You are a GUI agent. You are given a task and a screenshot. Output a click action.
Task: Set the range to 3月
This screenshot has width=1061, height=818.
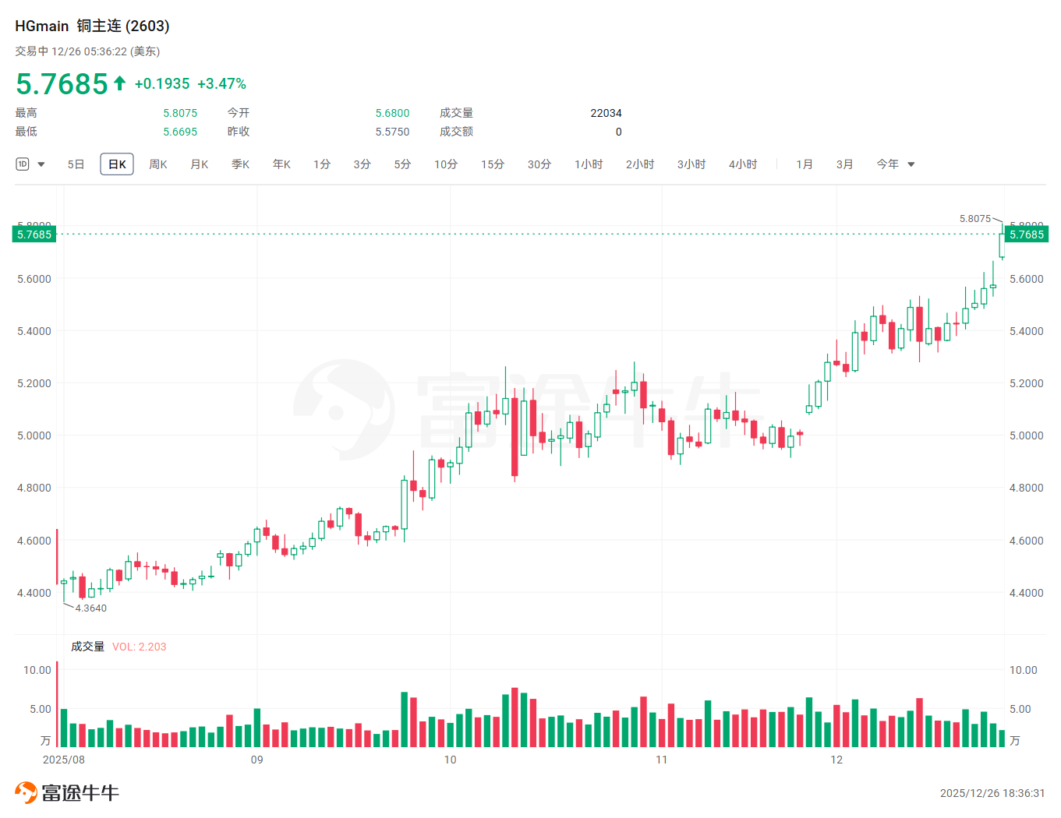pos(845,164)
